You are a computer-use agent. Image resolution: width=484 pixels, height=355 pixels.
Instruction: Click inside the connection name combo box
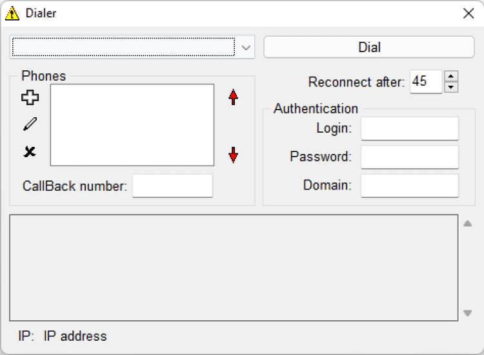coord(123,47)
